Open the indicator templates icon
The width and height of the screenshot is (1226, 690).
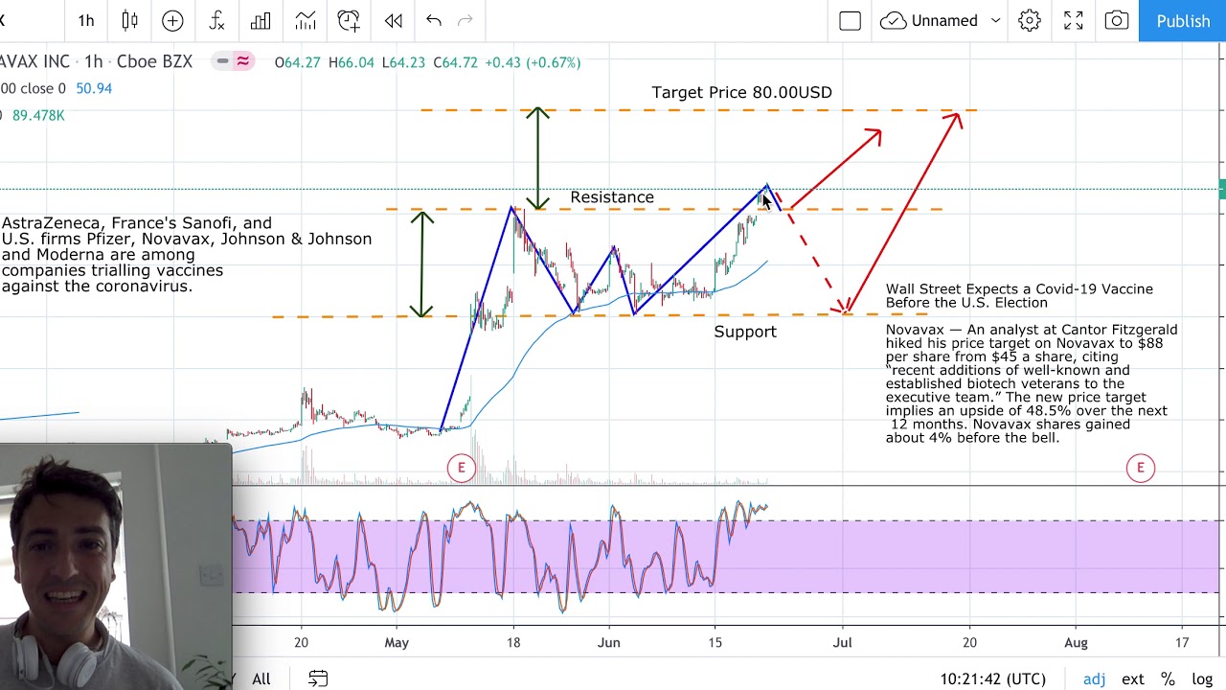click(305, 20)
